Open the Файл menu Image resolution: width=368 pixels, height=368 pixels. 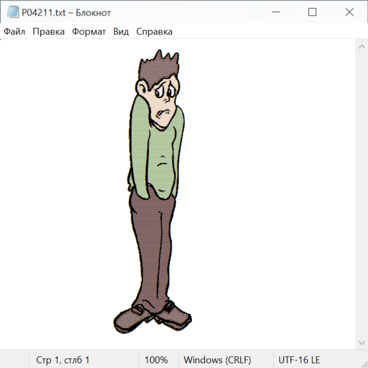coord(15,31)
